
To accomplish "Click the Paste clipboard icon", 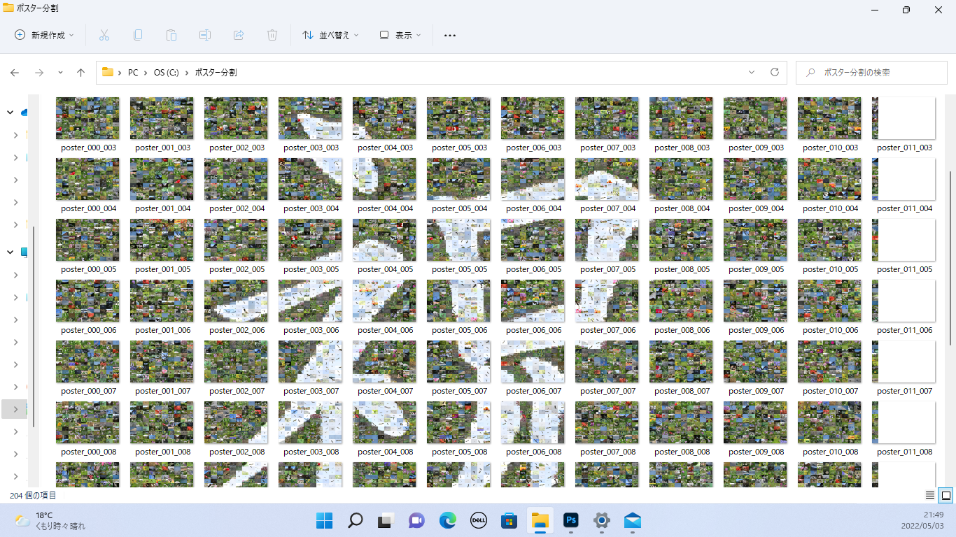I will 171,35.
